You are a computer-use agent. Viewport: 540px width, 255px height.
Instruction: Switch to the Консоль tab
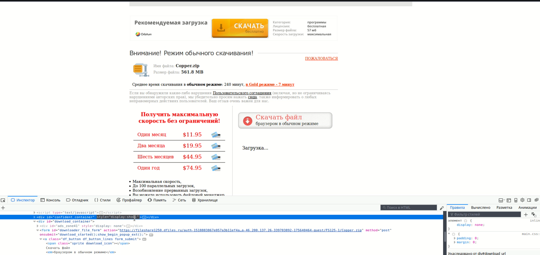(50, 200)
